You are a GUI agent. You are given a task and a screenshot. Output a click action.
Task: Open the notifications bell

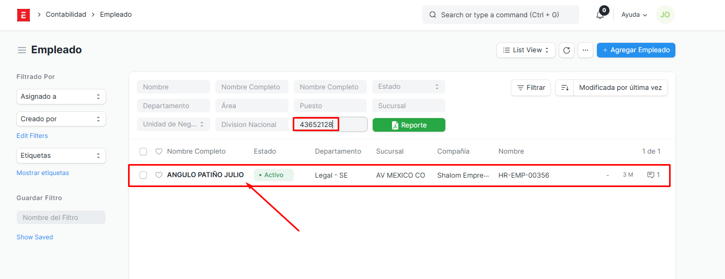click(600, 15)
